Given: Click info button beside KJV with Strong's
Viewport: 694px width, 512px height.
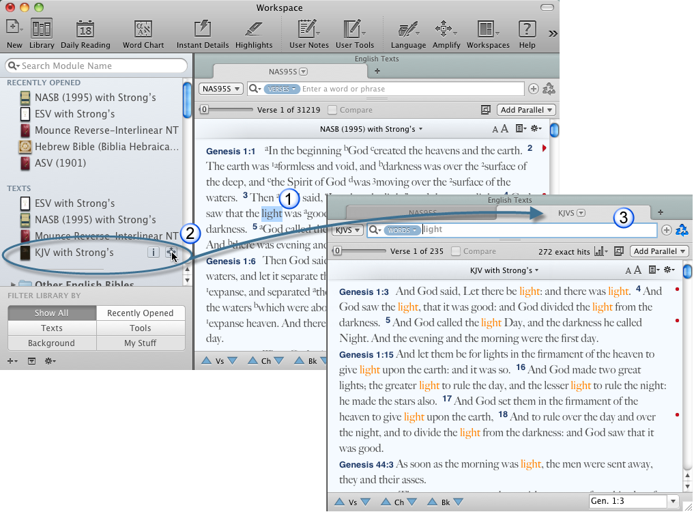Looking at the screenshot, I should tap(154, 253).
